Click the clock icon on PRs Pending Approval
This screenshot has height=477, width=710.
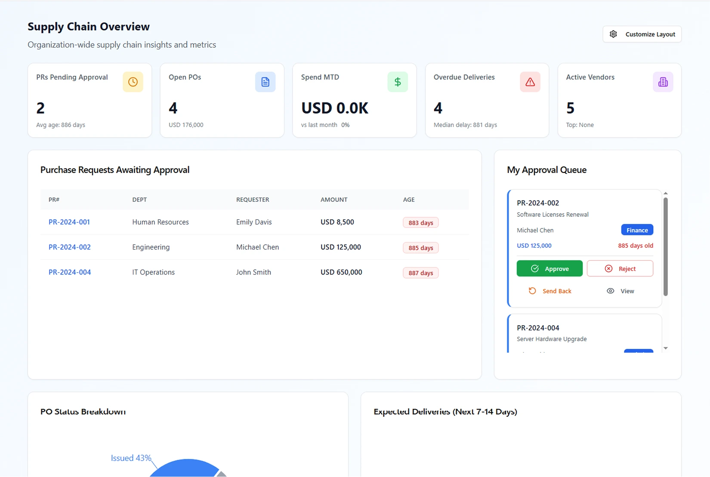coord(133,82)
